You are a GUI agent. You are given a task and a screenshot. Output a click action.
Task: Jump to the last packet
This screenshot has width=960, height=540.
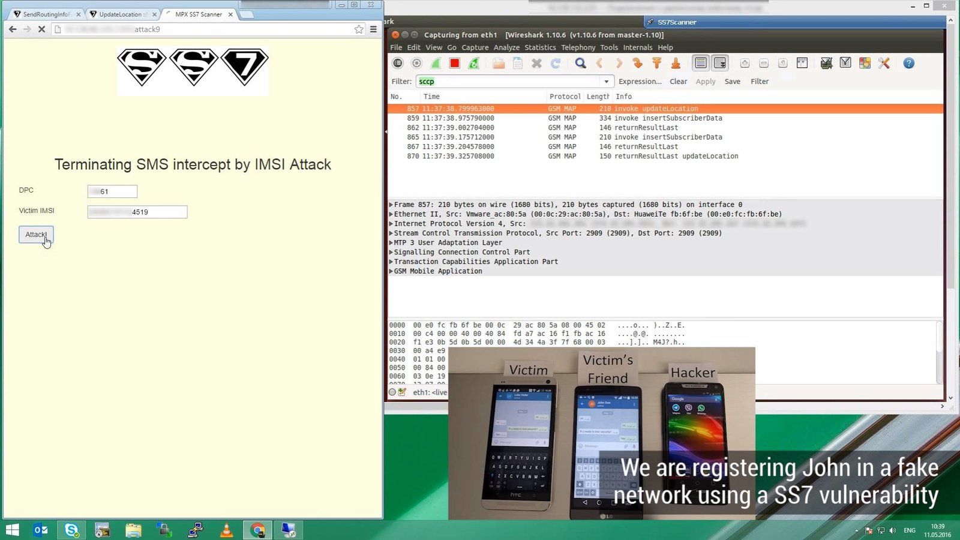(x=676, y=63)
